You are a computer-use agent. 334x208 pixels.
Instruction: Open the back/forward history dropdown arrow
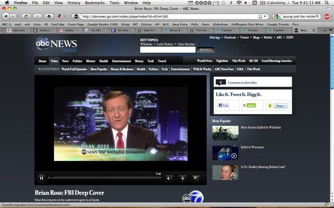point(18,16)
